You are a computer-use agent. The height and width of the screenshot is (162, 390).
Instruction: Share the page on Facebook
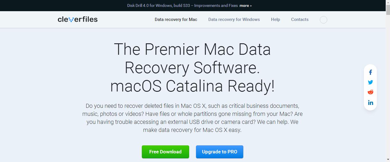tap(371, 72)
